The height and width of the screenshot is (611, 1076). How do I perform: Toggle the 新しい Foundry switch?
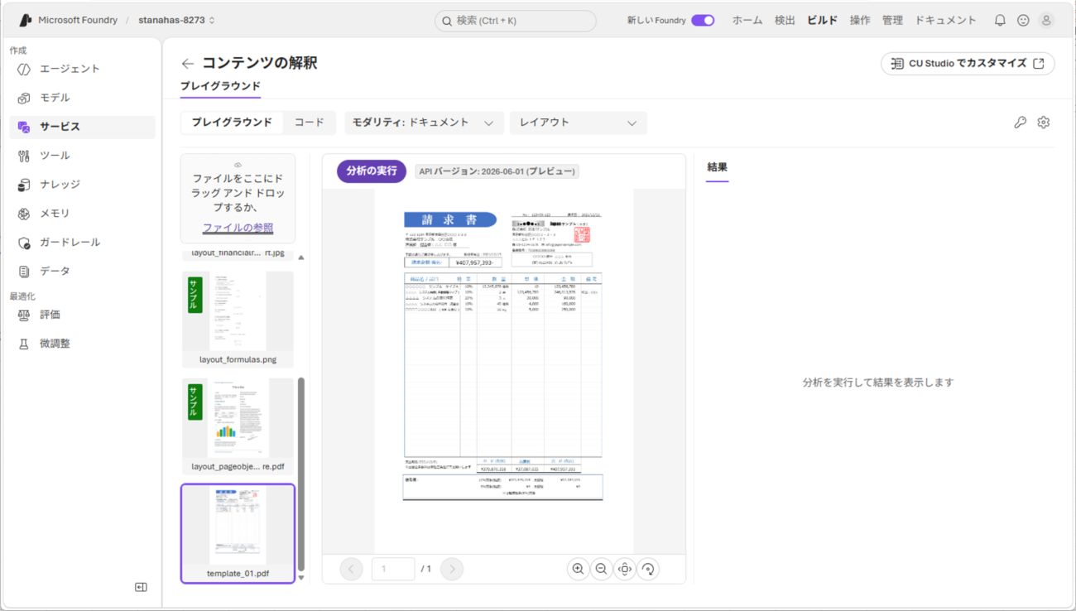coord(703,21)
